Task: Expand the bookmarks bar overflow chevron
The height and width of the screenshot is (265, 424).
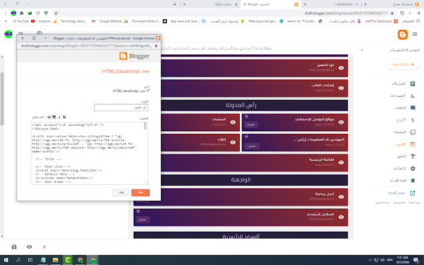Action: tap(5, 21)
